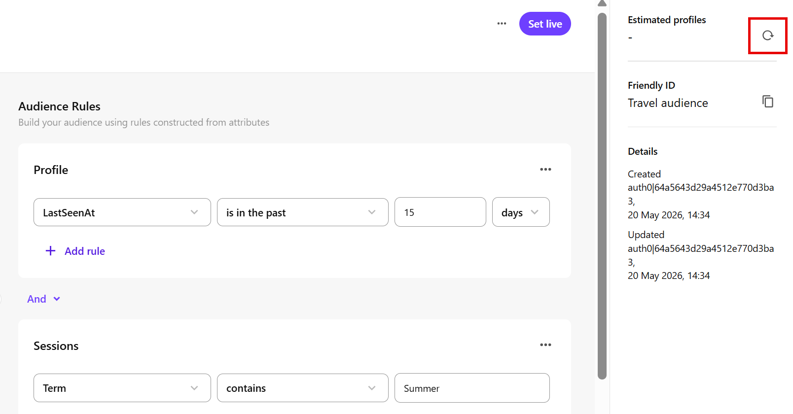Click the plus icon next to Add rule
This screenshot has width=793, height=414.
pos(50,251)
